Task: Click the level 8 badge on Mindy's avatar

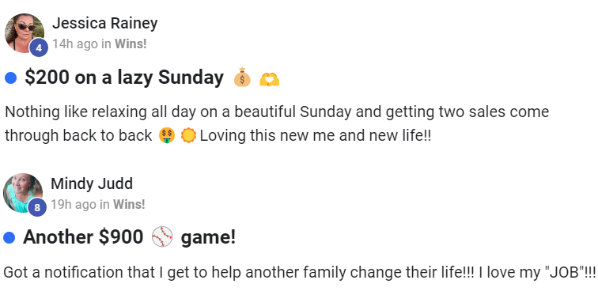Action: [x=37, y=208]
